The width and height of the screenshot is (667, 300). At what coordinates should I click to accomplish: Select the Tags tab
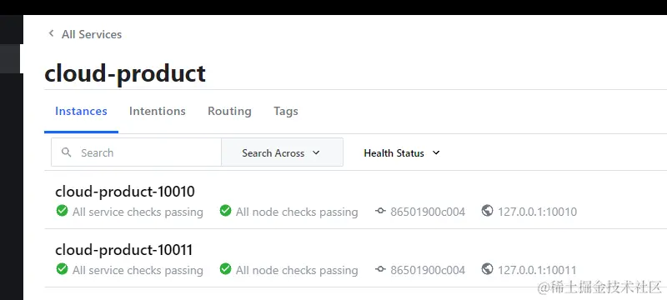click(286, 112)
